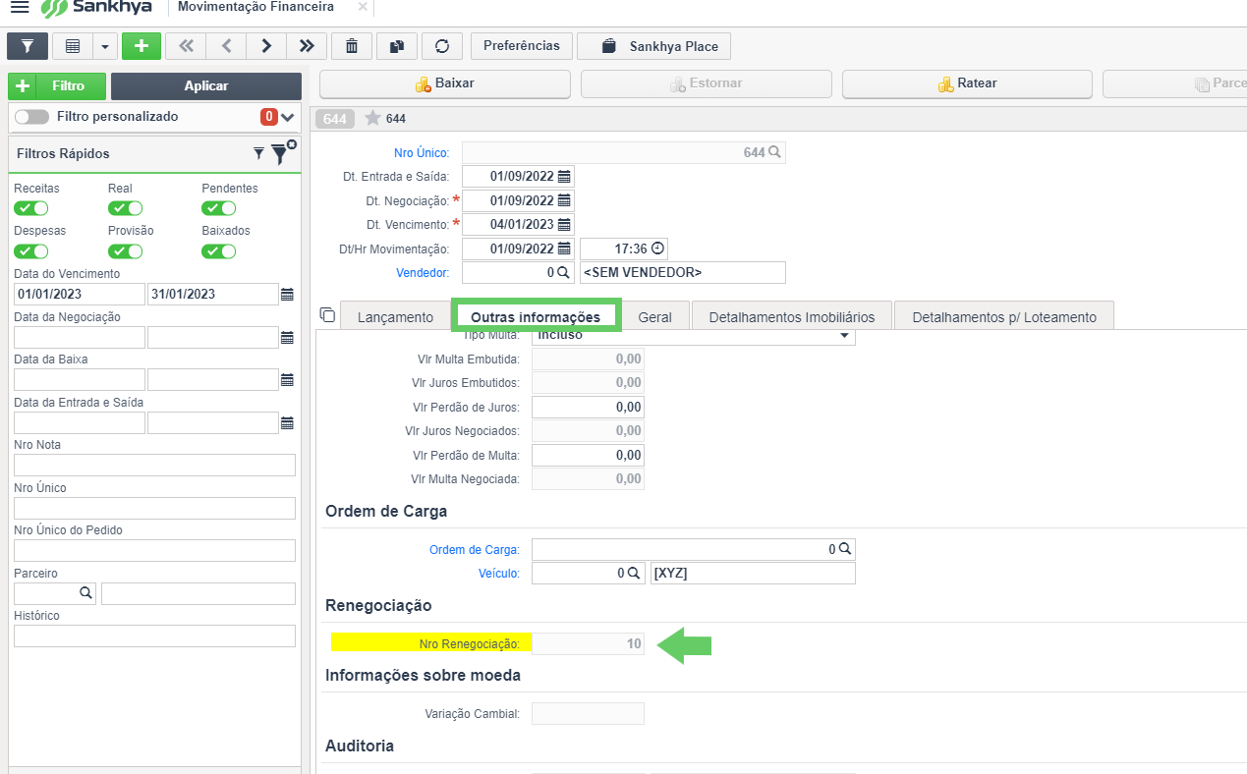This screenshot has height=774, width=1247.
Task: Toggle Receitas filter
Action: point(31,208)
